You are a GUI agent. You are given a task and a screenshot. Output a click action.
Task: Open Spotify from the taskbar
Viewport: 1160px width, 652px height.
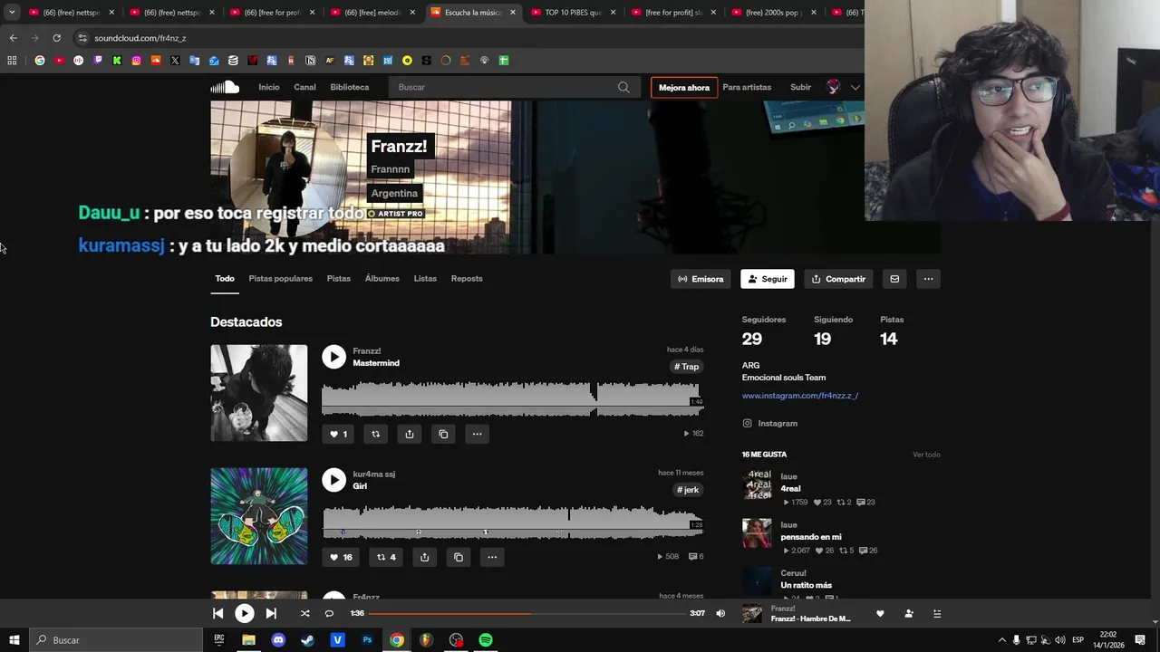point(486,640)
